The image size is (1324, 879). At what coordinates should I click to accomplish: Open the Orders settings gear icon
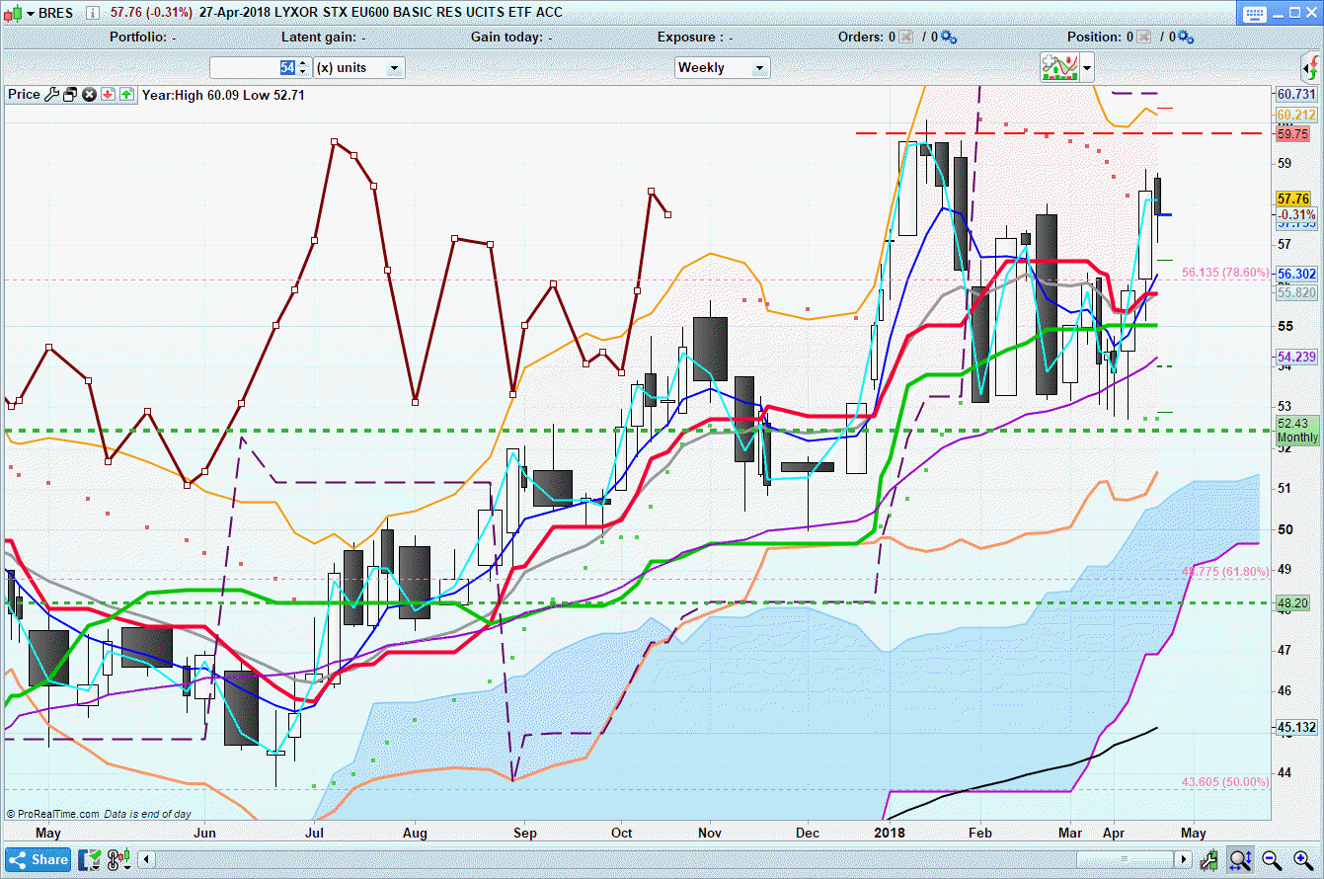pyautogui.click(x=949, y=38)
